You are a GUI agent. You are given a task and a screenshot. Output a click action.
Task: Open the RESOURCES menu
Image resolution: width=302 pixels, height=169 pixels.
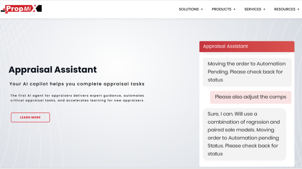285,9
